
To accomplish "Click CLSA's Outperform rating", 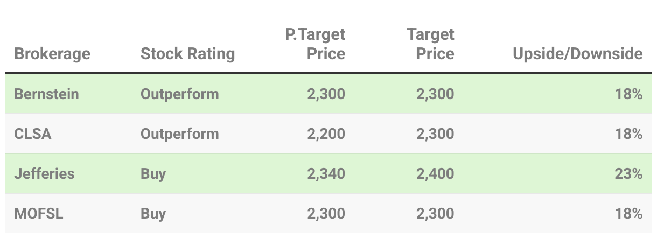I will point(179,134).
